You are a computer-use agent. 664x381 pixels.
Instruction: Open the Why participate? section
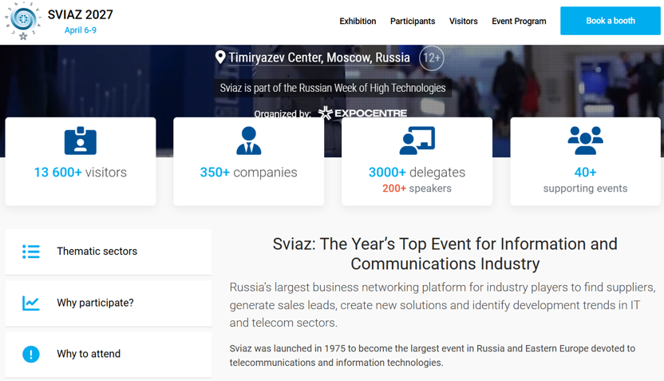(109, 303)
